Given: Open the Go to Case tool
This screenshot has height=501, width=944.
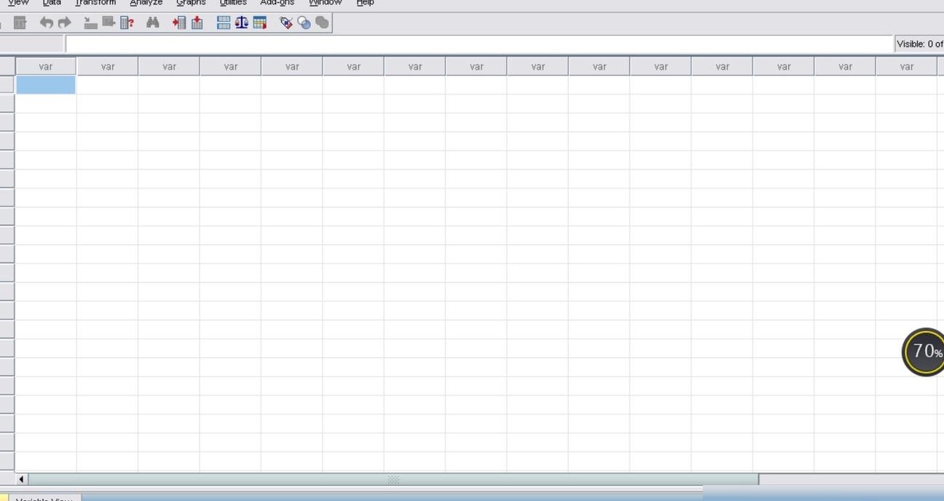Looking at the screenshot, I should [90, 23].
